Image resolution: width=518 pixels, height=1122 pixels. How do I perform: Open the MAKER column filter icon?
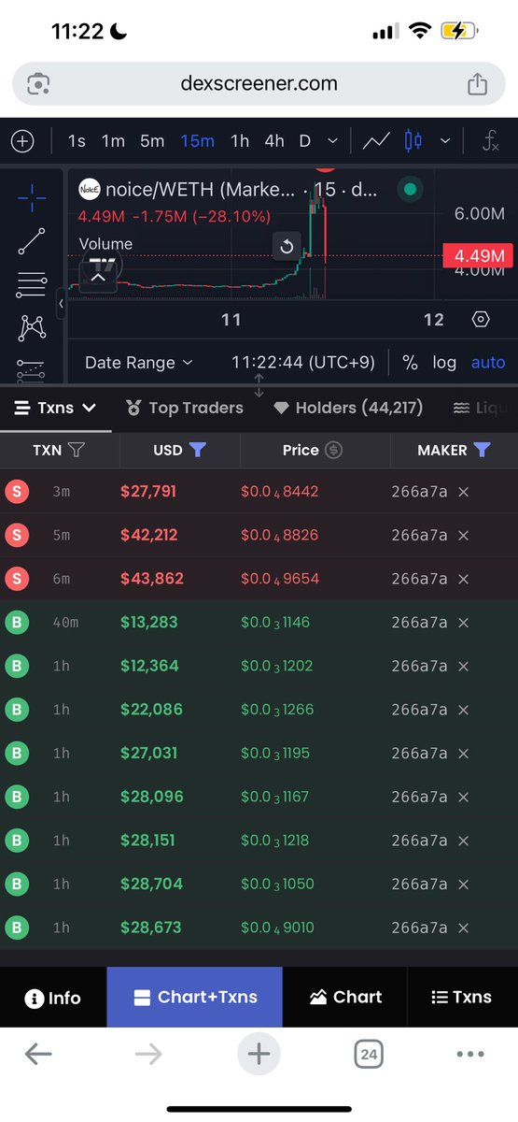[482, 450]
